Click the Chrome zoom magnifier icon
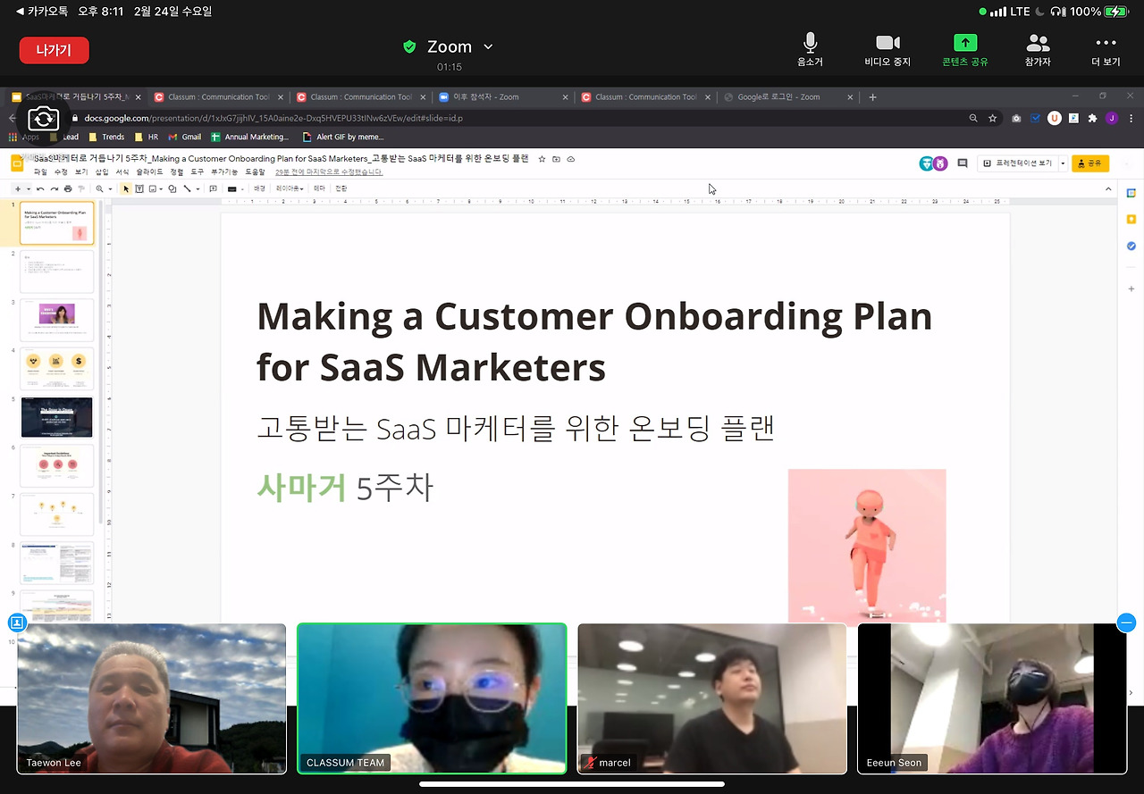Image resolution: width=1144 pixels, height=794 pixels. (x=973, y=118)
